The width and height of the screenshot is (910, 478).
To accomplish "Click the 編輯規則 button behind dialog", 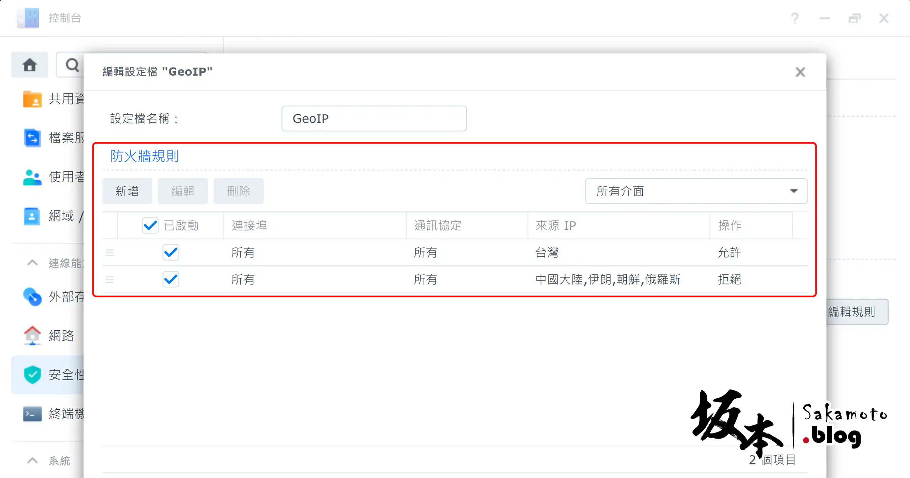I will (x=857, y=312).
